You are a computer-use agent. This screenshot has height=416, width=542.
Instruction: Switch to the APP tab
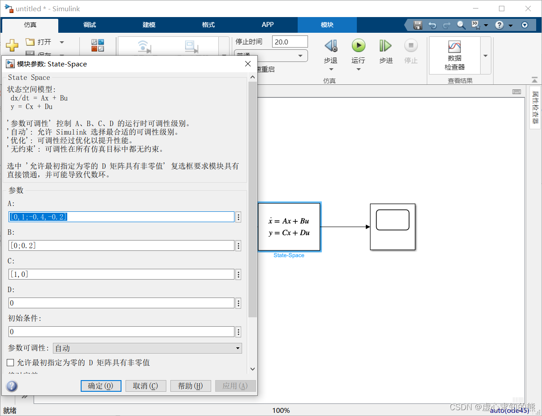tap(268, 25)
